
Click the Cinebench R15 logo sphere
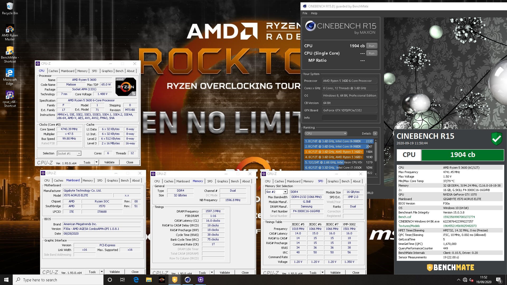point(311,26)
